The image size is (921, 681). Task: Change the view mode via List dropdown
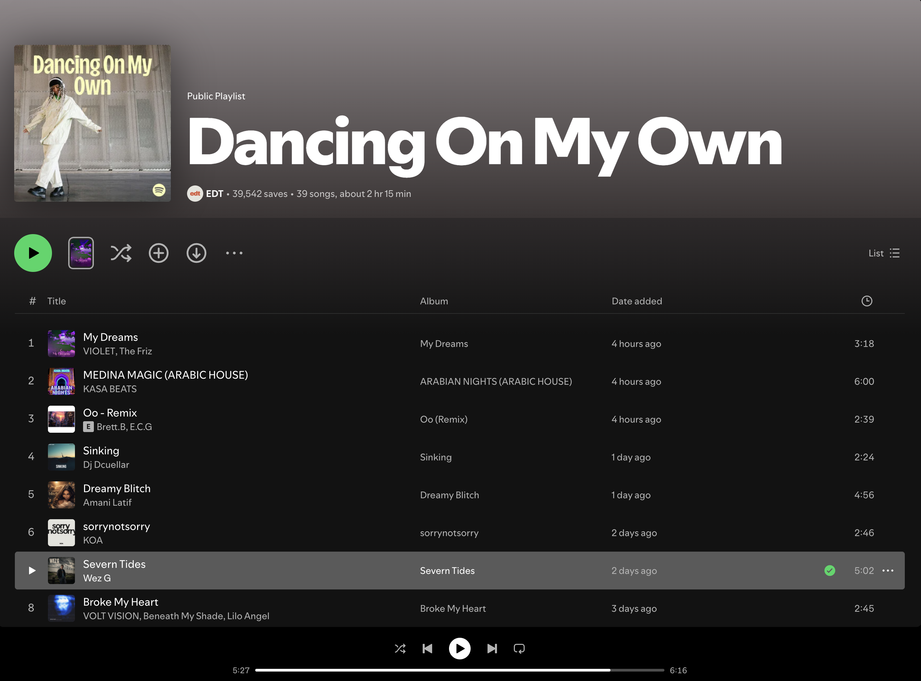[x=884, y=253]
